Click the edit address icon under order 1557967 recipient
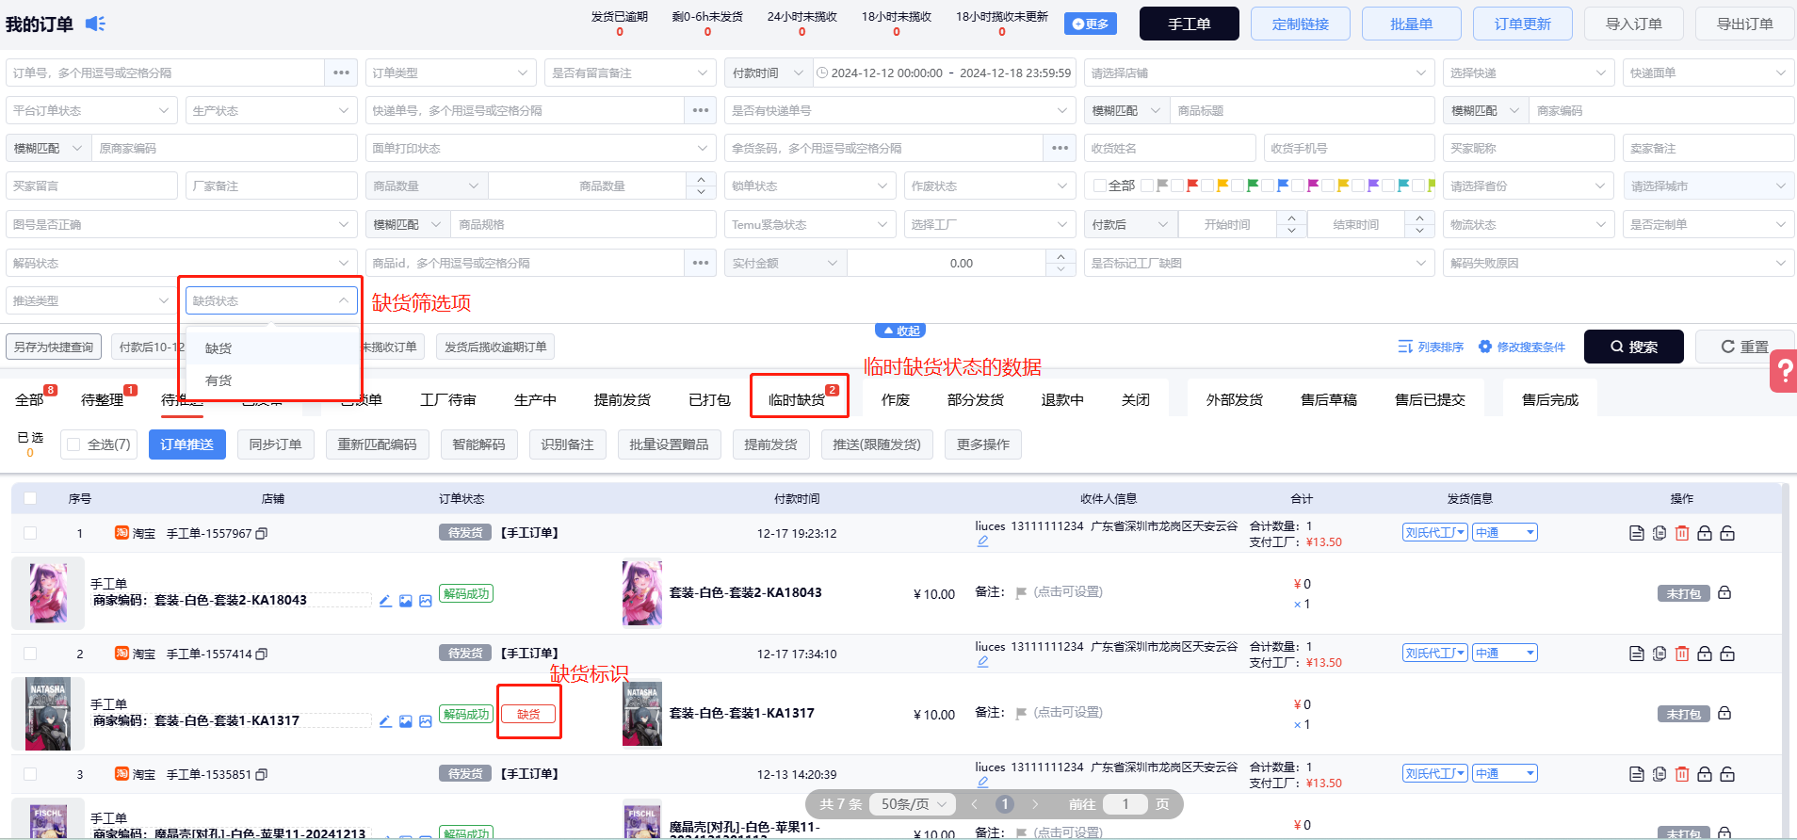 [982, 541]
